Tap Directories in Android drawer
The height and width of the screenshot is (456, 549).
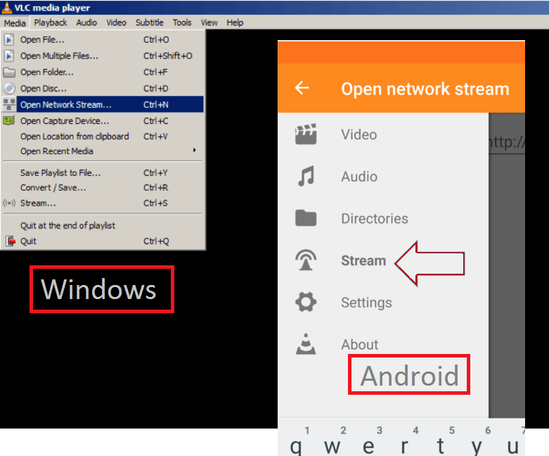coord(375,218)
